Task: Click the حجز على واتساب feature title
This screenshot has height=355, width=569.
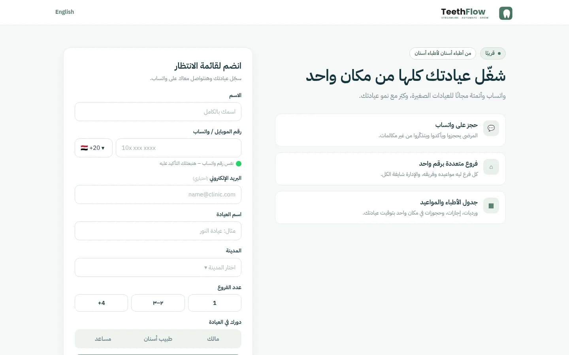Action: coord(456,125)
